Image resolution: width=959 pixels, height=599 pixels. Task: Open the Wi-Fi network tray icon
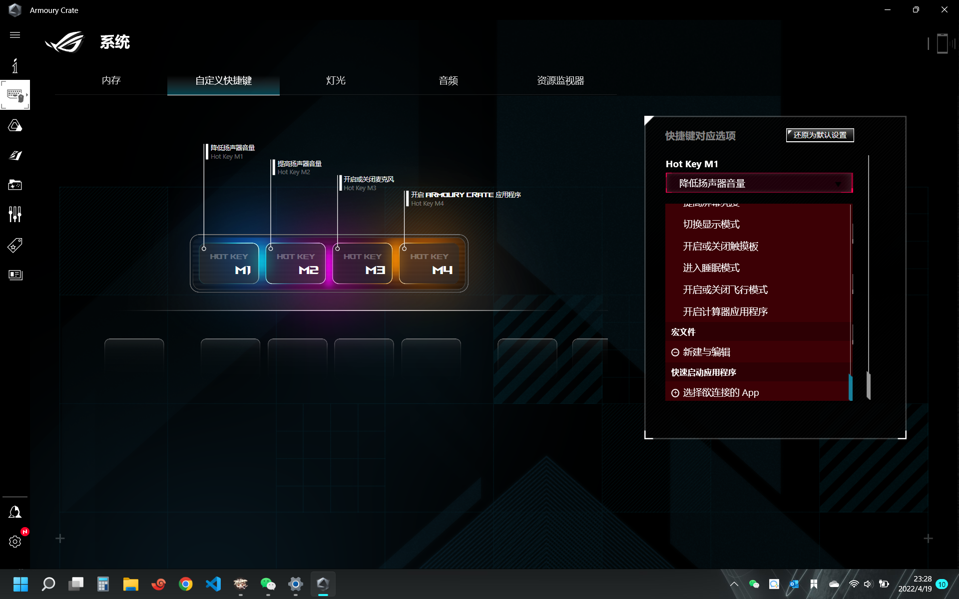[854, 584]
